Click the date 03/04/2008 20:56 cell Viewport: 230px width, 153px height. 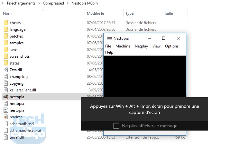[x=101, y=30]
